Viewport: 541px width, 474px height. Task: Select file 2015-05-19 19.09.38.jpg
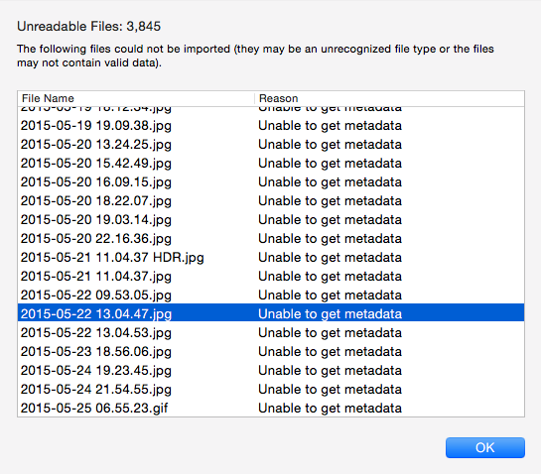coord(271,126)
